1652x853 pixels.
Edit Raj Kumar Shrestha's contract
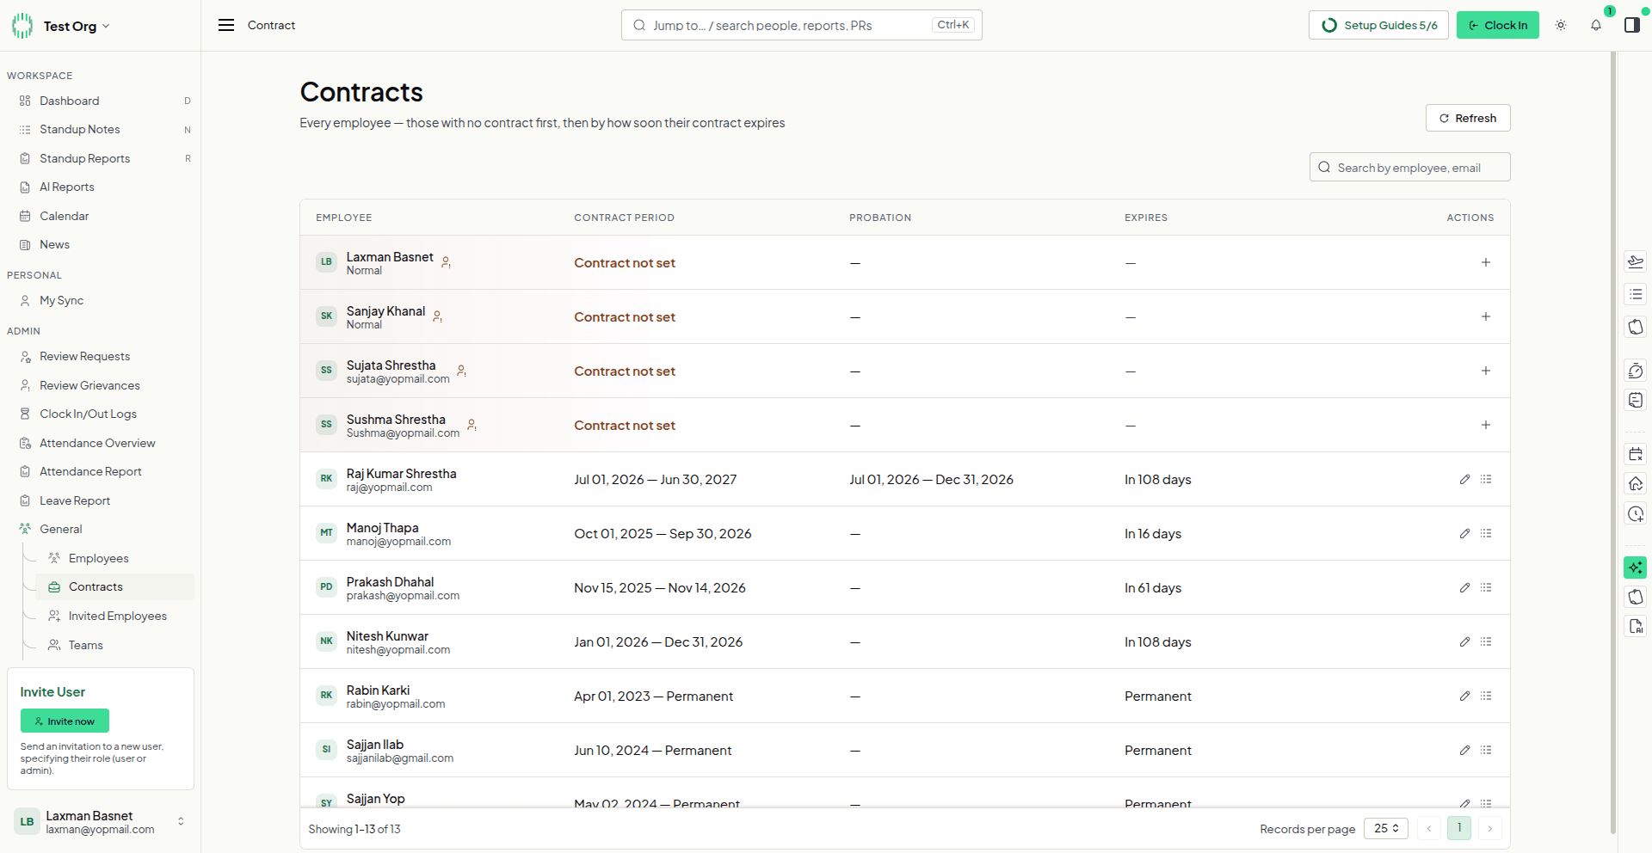coord(1465,479)
